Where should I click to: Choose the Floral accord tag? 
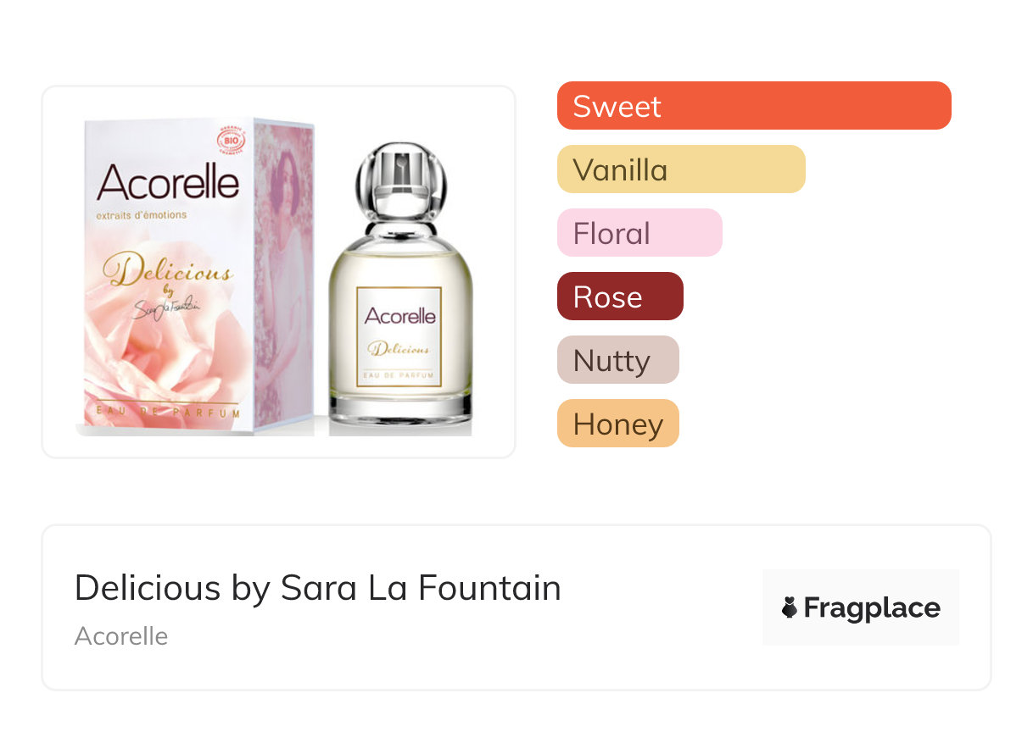[639, 233]
